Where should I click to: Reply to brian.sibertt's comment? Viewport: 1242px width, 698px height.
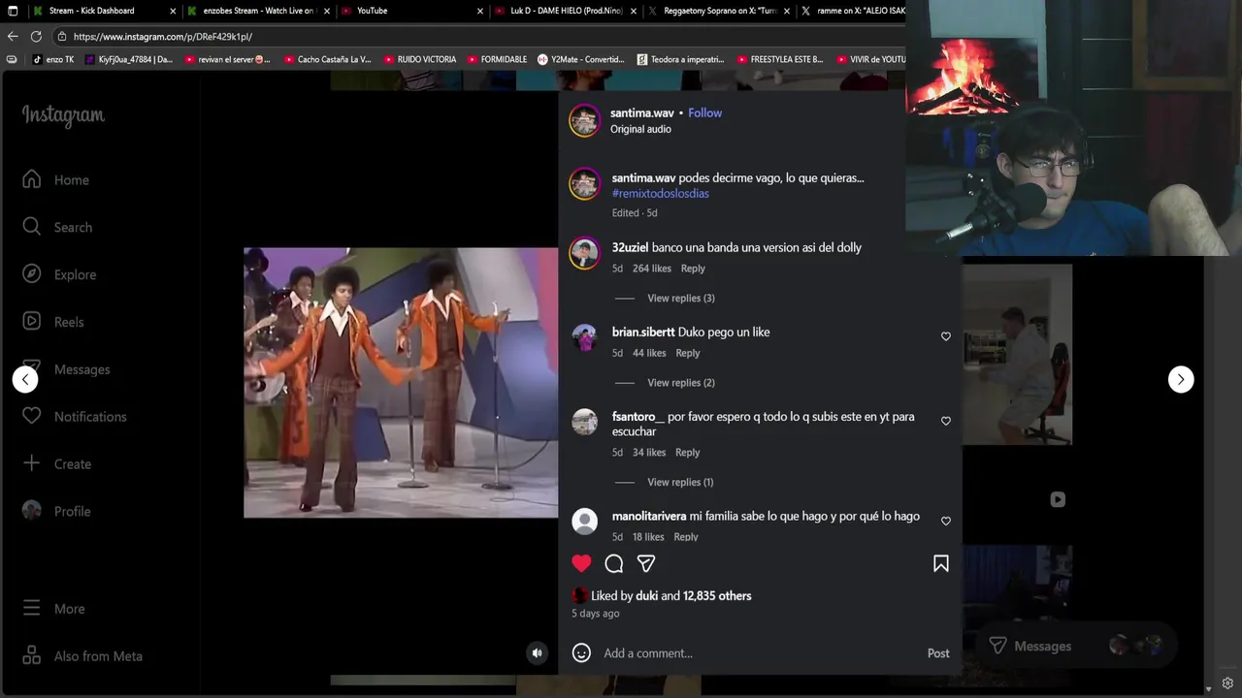pos(688,353)
